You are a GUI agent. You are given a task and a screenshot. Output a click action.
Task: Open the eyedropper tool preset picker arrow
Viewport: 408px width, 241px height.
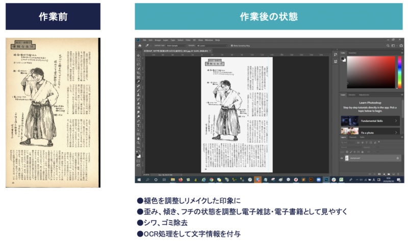[150, 46]
